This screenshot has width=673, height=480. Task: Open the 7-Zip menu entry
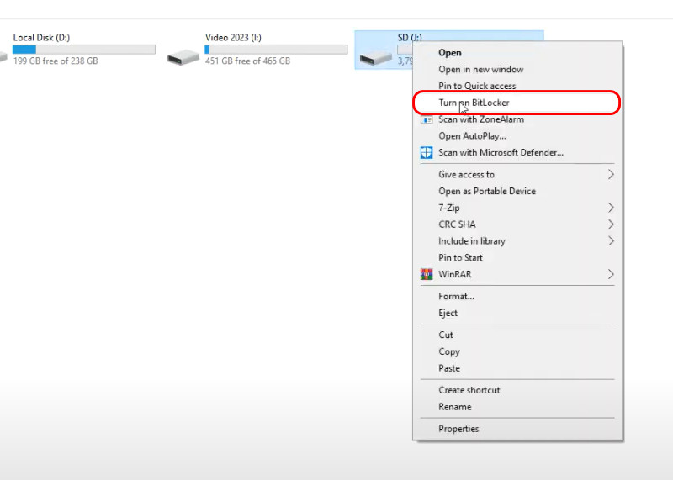[x=517, y=208]
